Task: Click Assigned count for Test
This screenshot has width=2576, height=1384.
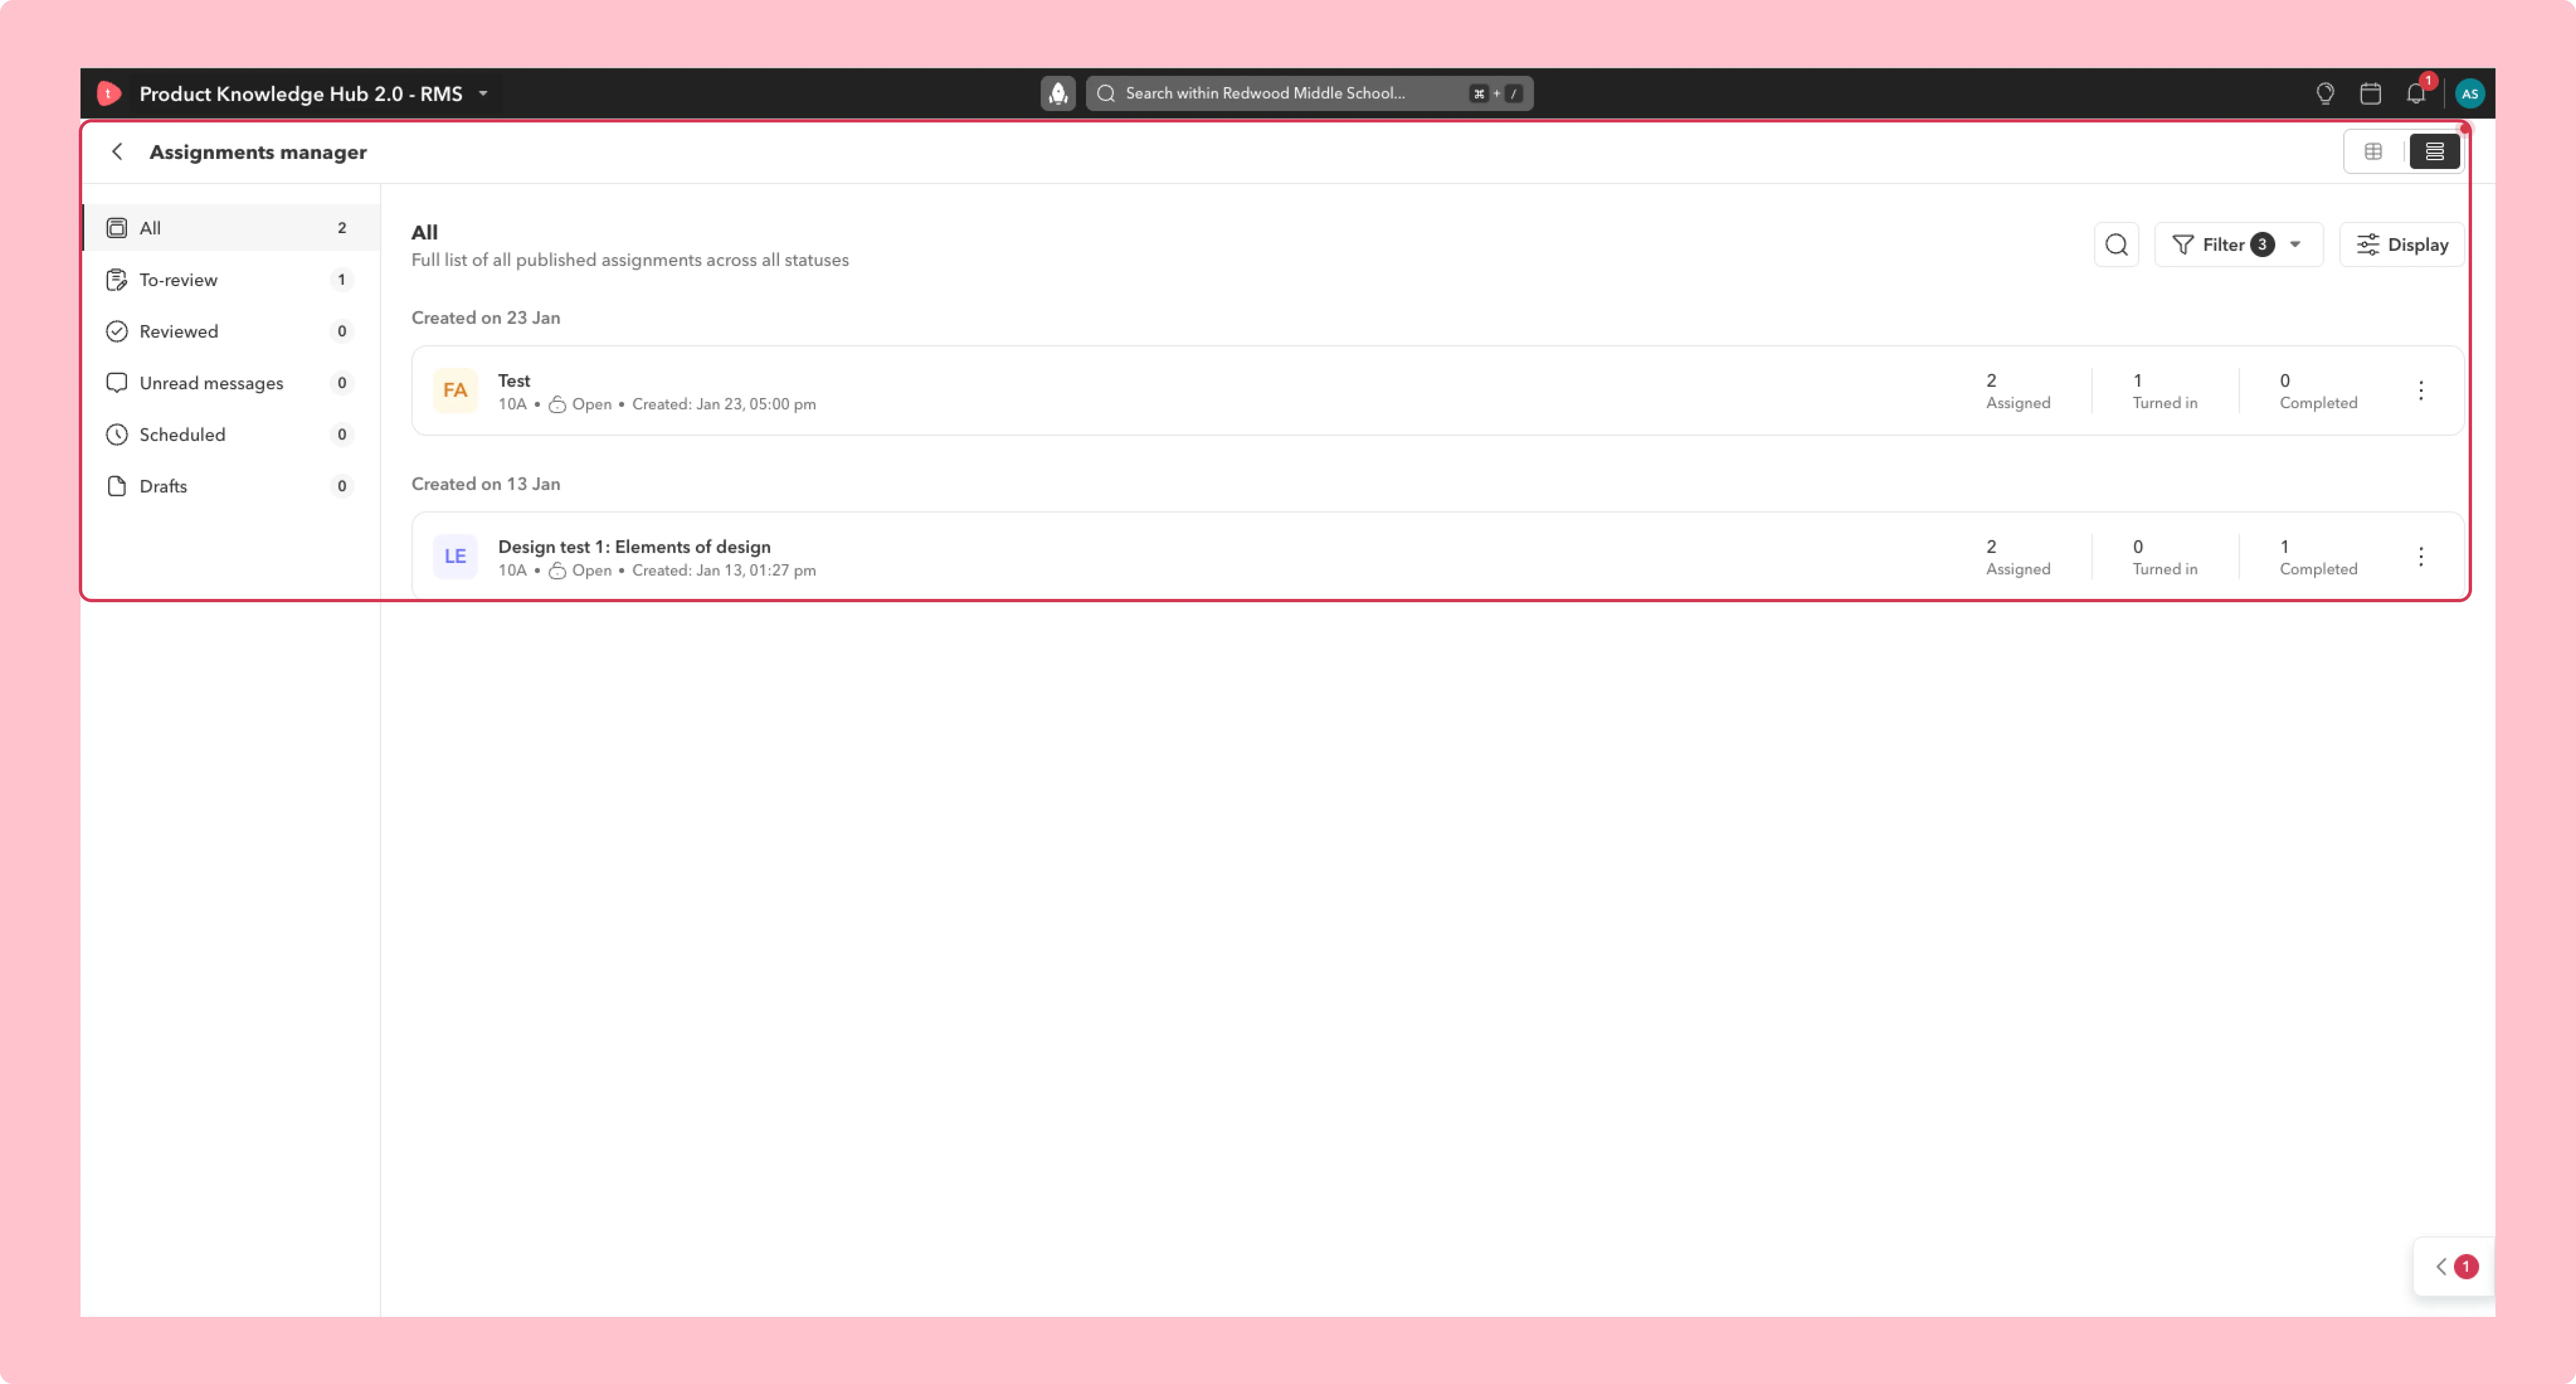Action: (2018, 391)
